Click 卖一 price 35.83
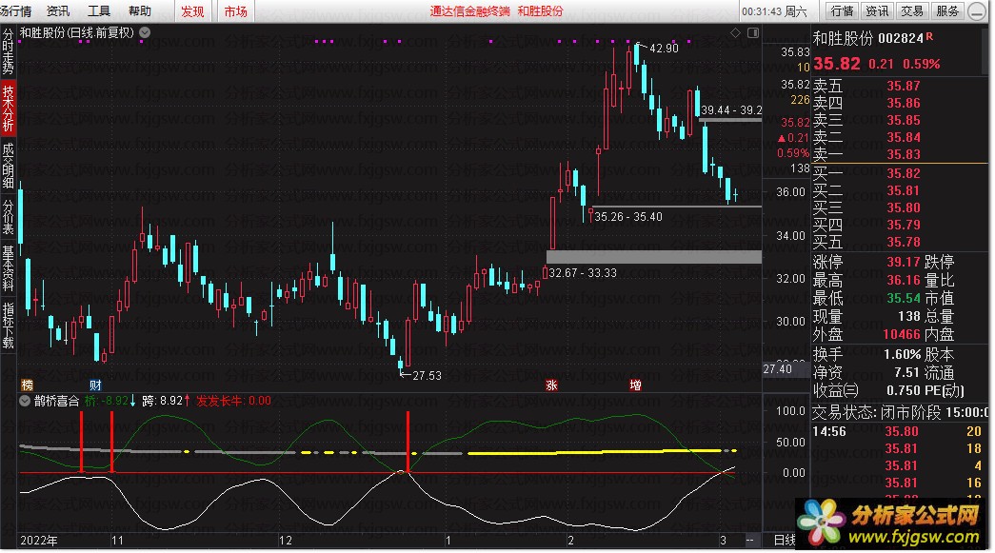Image resolution: width=995 pixels, height=553 pixels. [903, 154]
